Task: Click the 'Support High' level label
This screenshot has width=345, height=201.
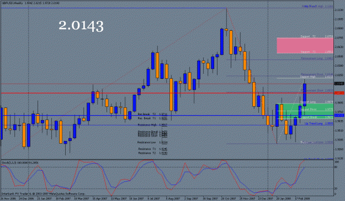Action: pyautogui.click(x=308, y=77)
